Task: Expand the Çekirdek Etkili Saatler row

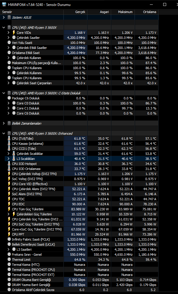Action: [x=8, y=48]
